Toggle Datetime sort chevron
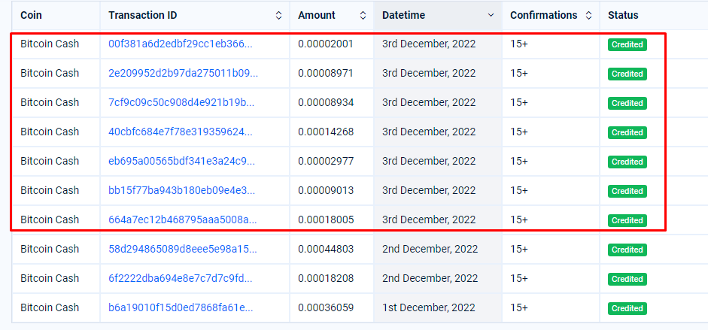The height and width of the screenshot is (330, 708). (x=491, y=15)
